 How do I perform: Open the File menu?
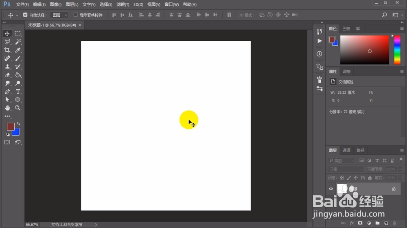click(22, 4)
